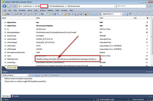Click the Quick Search magnifier button
153x101 pixels.
147,6
